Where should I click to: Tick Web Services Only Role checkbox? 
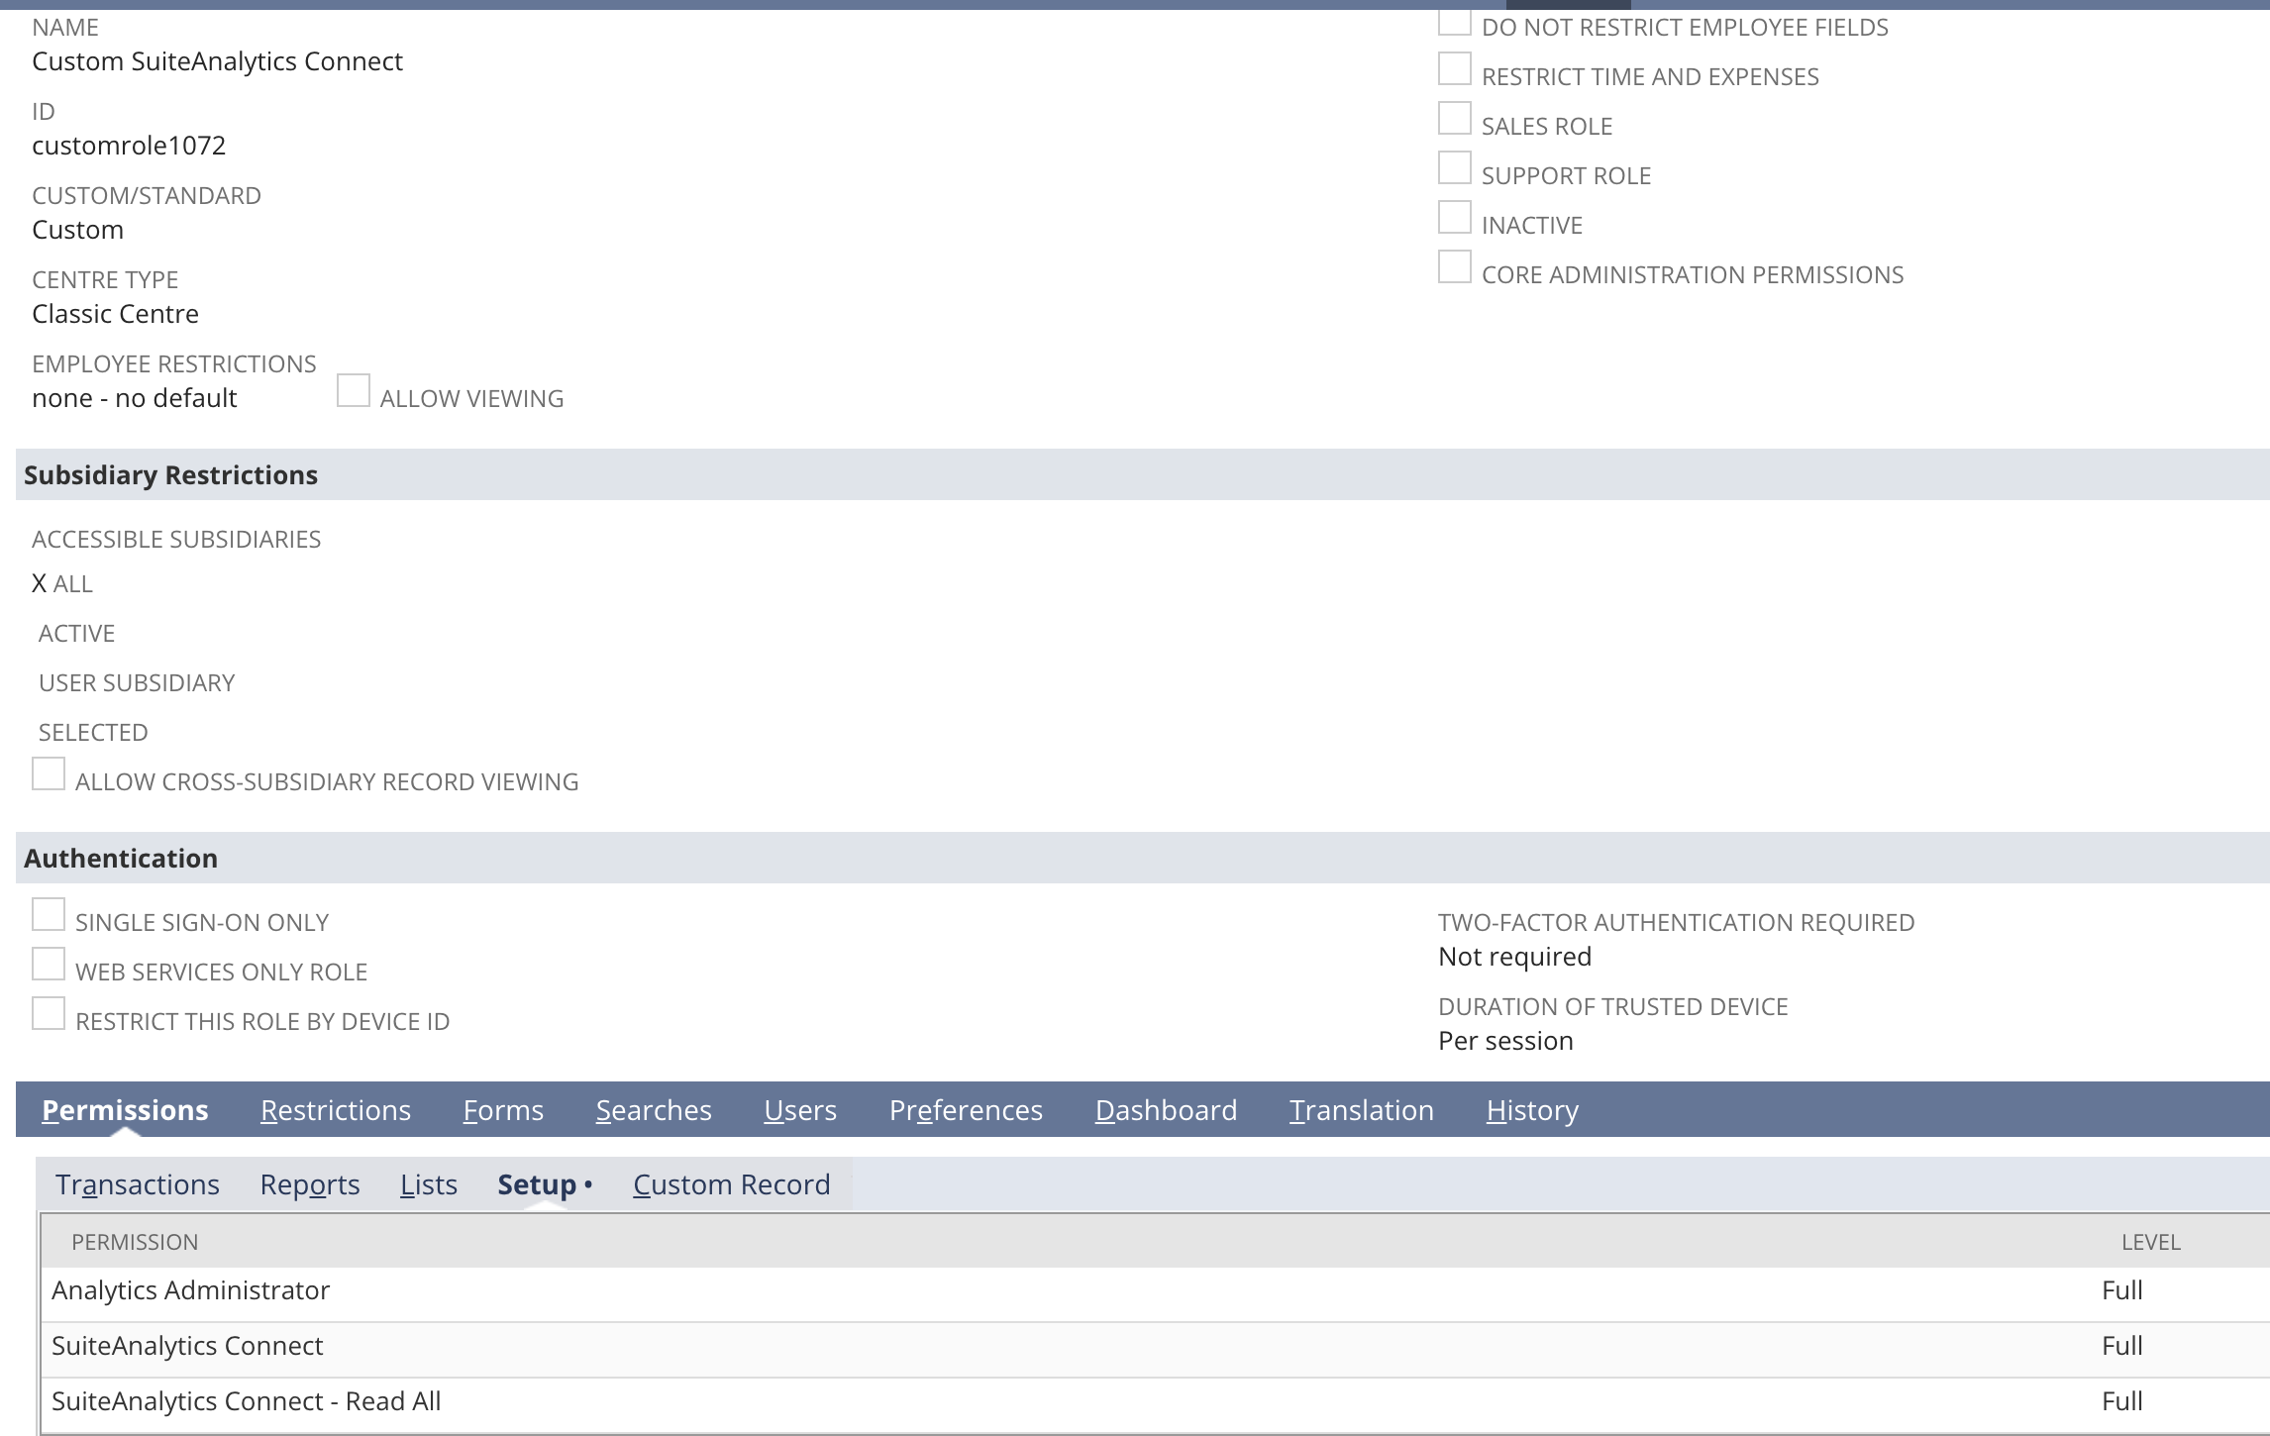click(x=48, y=964)
